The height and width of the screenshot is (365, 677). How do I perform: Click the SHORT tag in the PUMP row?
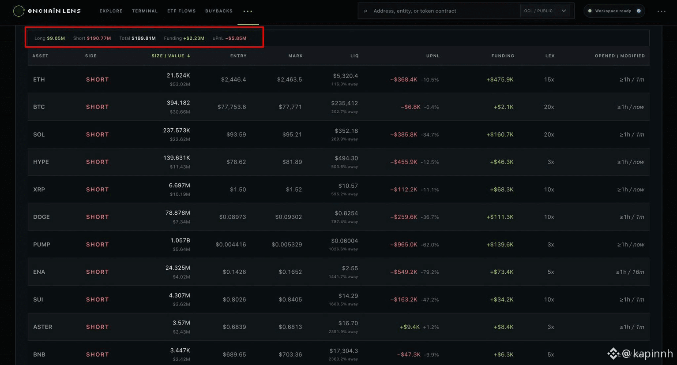click(98, 245)
